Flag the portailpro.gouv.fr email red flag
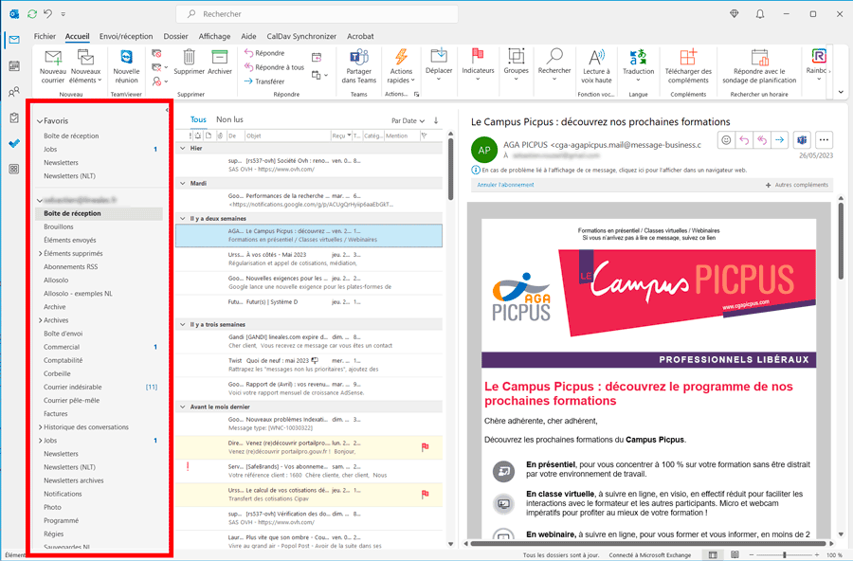Viewport: 853px width, 561px height. (x=425, y=445)
